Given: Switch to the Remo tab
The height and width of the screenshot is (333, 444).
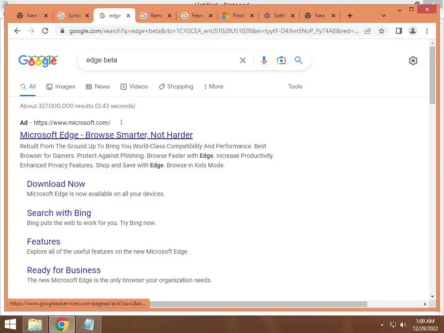Looking at the screenshot, I should point(153,16).
